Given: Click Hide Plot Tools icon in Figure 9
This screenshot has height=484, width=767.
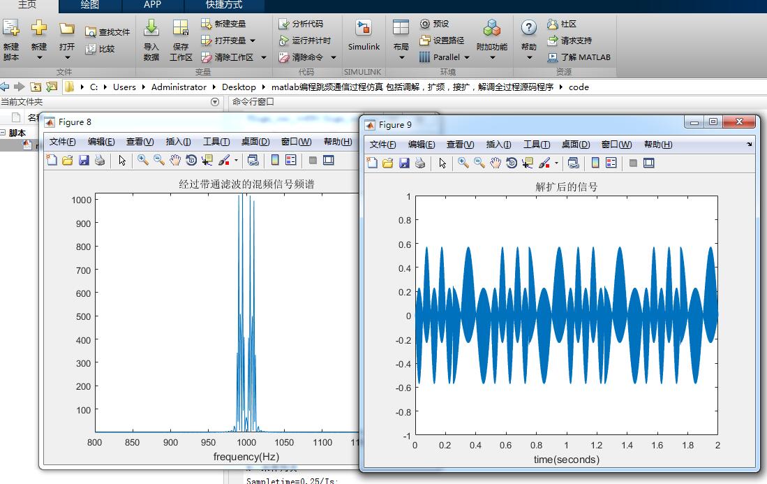Looking at the screenshot, I should click(633, 163).
